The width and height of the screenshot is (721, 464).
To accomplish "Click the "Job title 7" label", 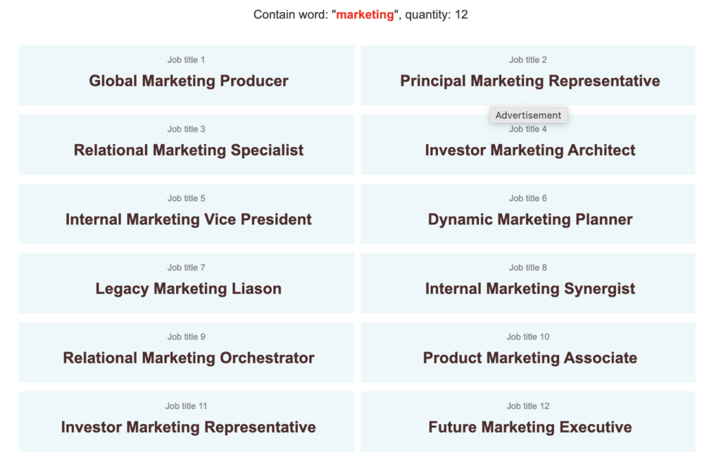I will 186,268.
